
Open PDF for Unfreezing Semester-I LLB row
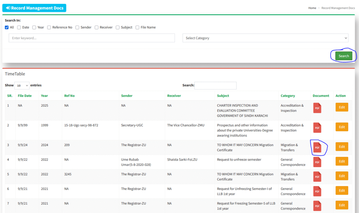click(317, 191)
